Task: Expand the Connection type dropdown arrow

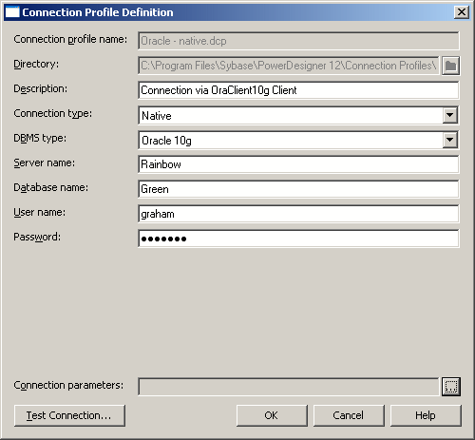Action: click(449, 115)
